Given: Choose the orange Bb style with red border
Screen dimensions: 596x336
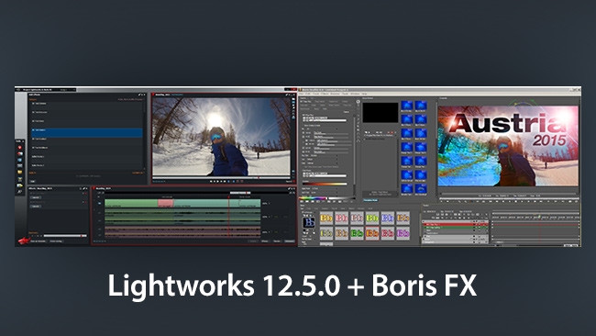Looking at the screenshot, I should 372,233.
